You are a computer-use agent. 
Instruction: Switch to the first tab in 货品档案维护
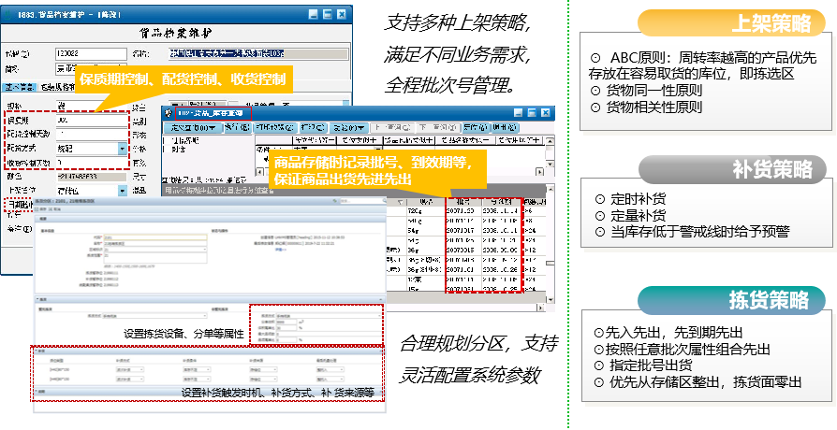[x=19, y=87]
